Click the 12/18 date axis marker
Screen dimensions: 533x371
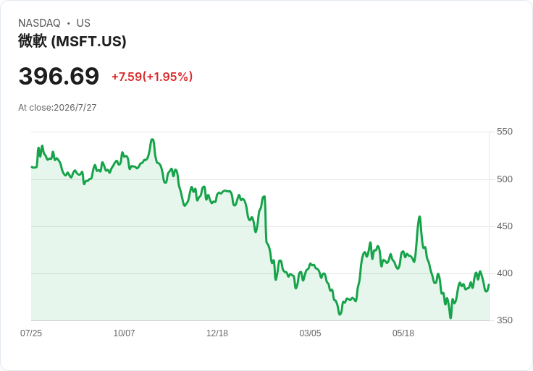217,333
